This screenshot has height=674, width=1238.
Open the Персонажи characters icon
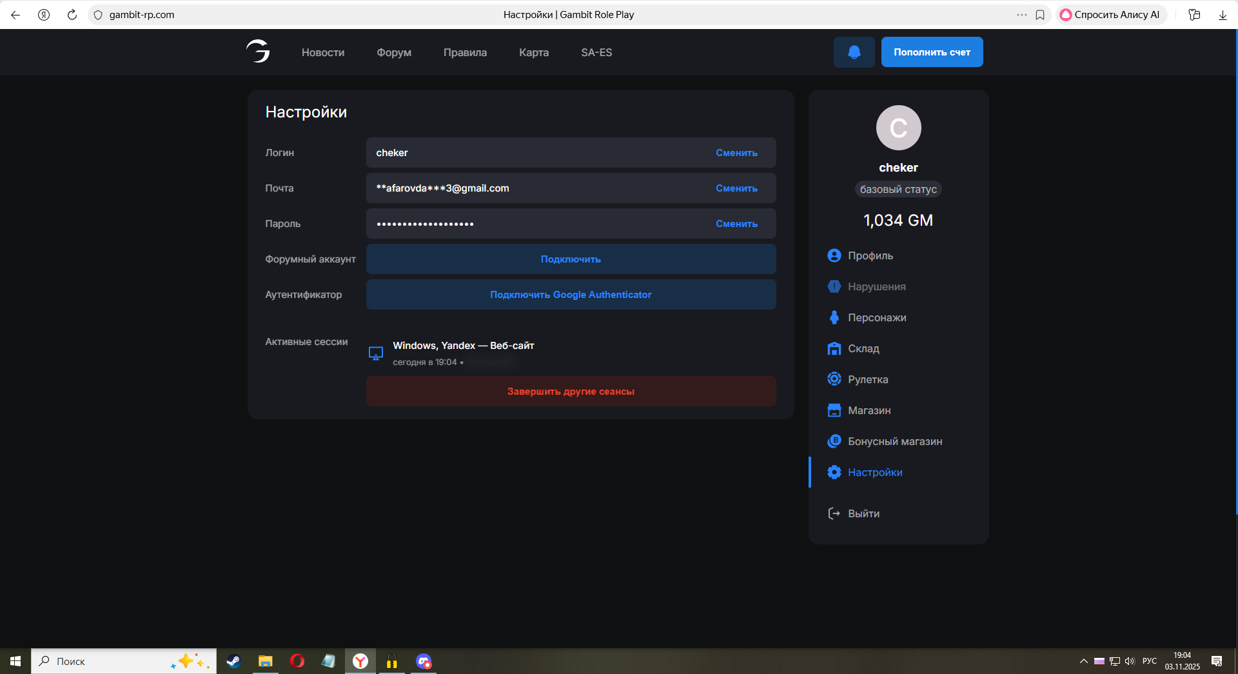click(x=834, y=317)
